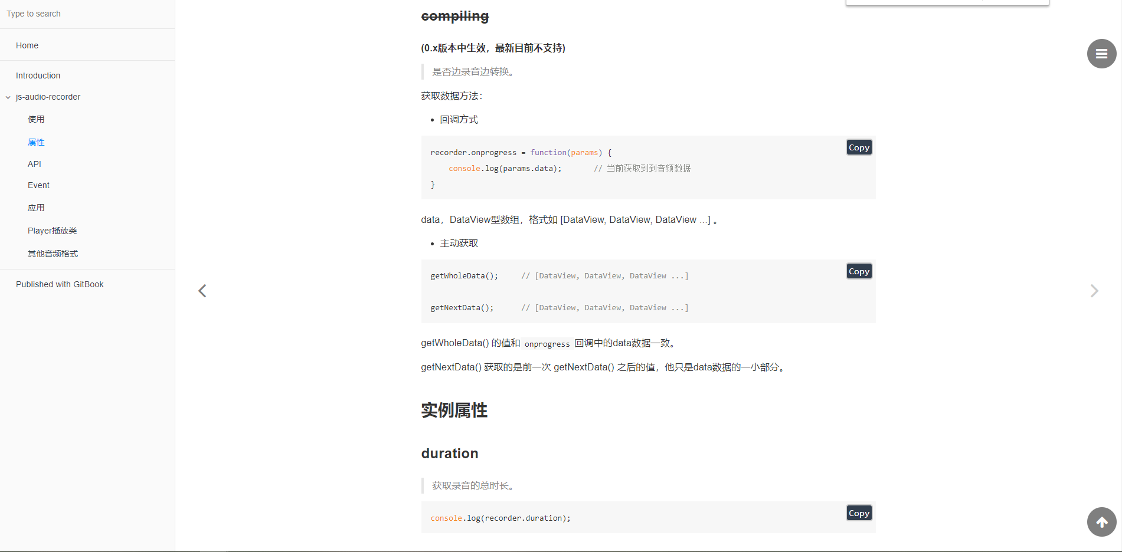Screen dimensions: 1122x552
Task: Navigate to the 应用 page
Action: click(x=36, y=208)
